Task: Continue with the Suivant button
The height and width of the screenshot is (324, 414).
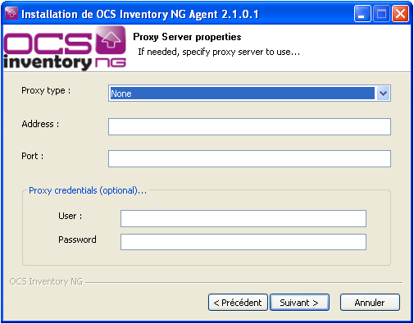Action: 299,303
